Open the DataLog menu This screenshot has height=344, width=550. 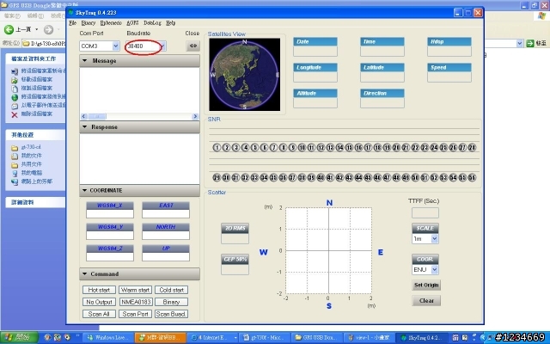(152, 23)
